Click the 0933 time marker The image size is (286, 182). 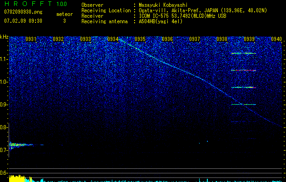pos(85,39)
